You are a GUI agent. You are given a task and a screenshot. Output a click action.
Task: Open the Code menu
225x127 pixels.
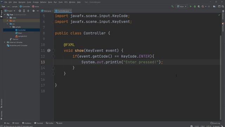coord(29,2)
